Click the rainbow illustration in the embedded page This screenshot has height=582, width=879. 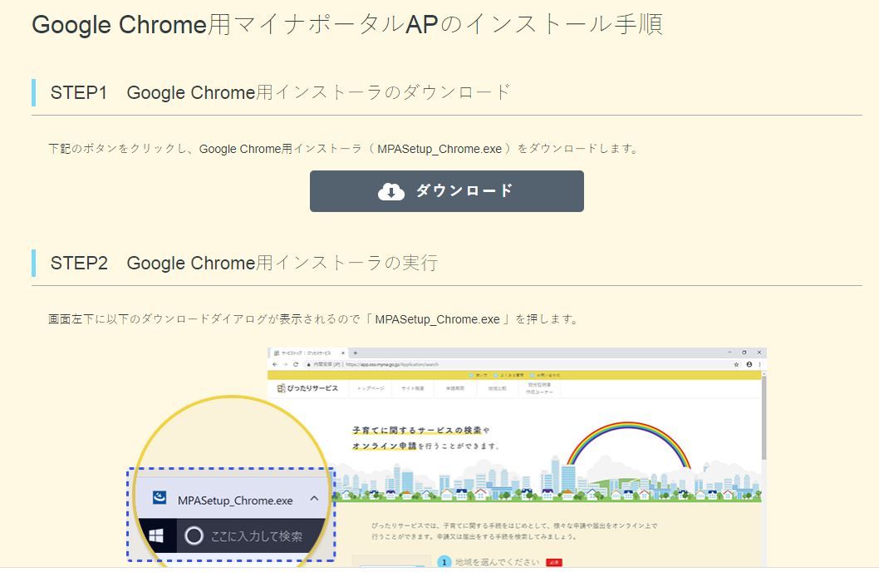pos(629,445)
